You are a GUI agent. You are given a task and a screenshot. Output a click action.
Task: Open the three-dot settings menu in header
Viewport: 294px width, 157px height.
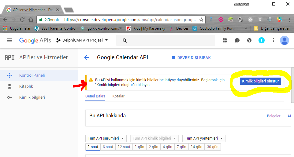point(274,40)
